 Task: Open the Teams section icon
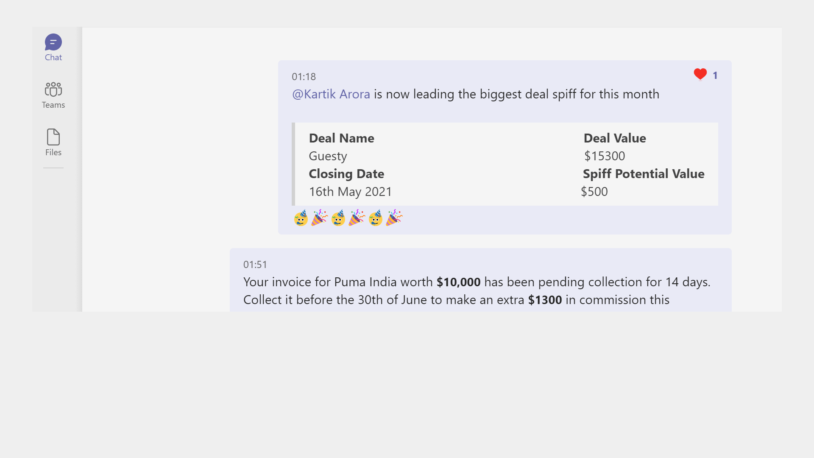(53, 89)
